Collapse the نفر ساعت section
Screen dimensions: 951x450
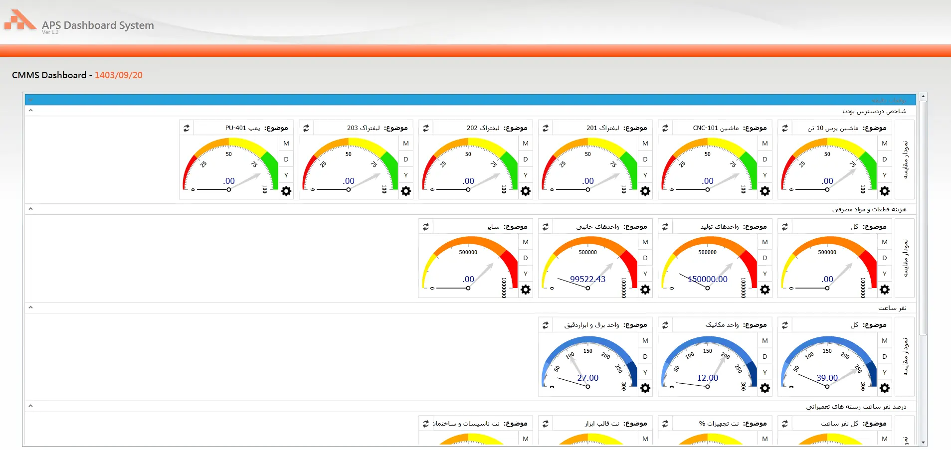coord(31,307)
